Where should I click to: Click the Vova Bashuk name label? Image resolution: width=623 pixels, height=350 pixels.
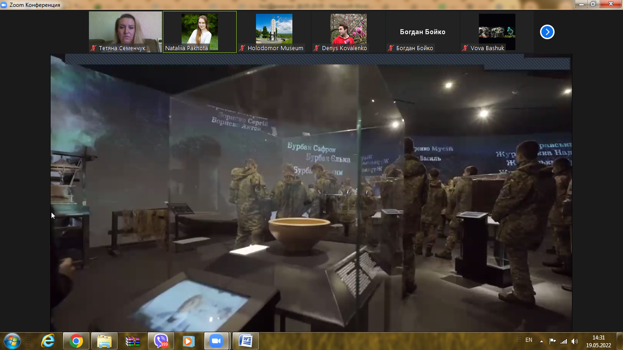(488, 48)
